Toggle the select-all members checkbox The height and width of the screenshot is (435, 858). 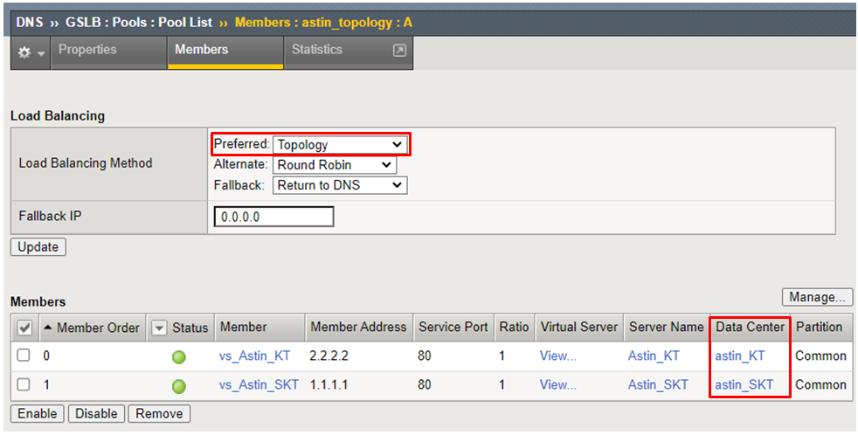24,328
